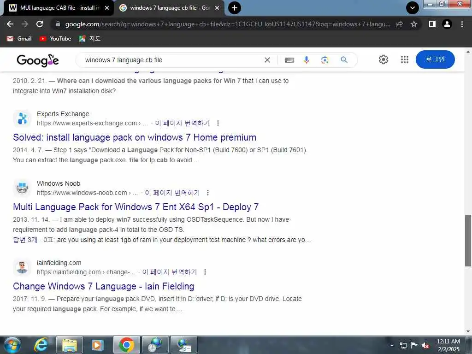Start a voice search with microphone
The height and width of the screenshot is (354, 472).
tap(307, 60)
